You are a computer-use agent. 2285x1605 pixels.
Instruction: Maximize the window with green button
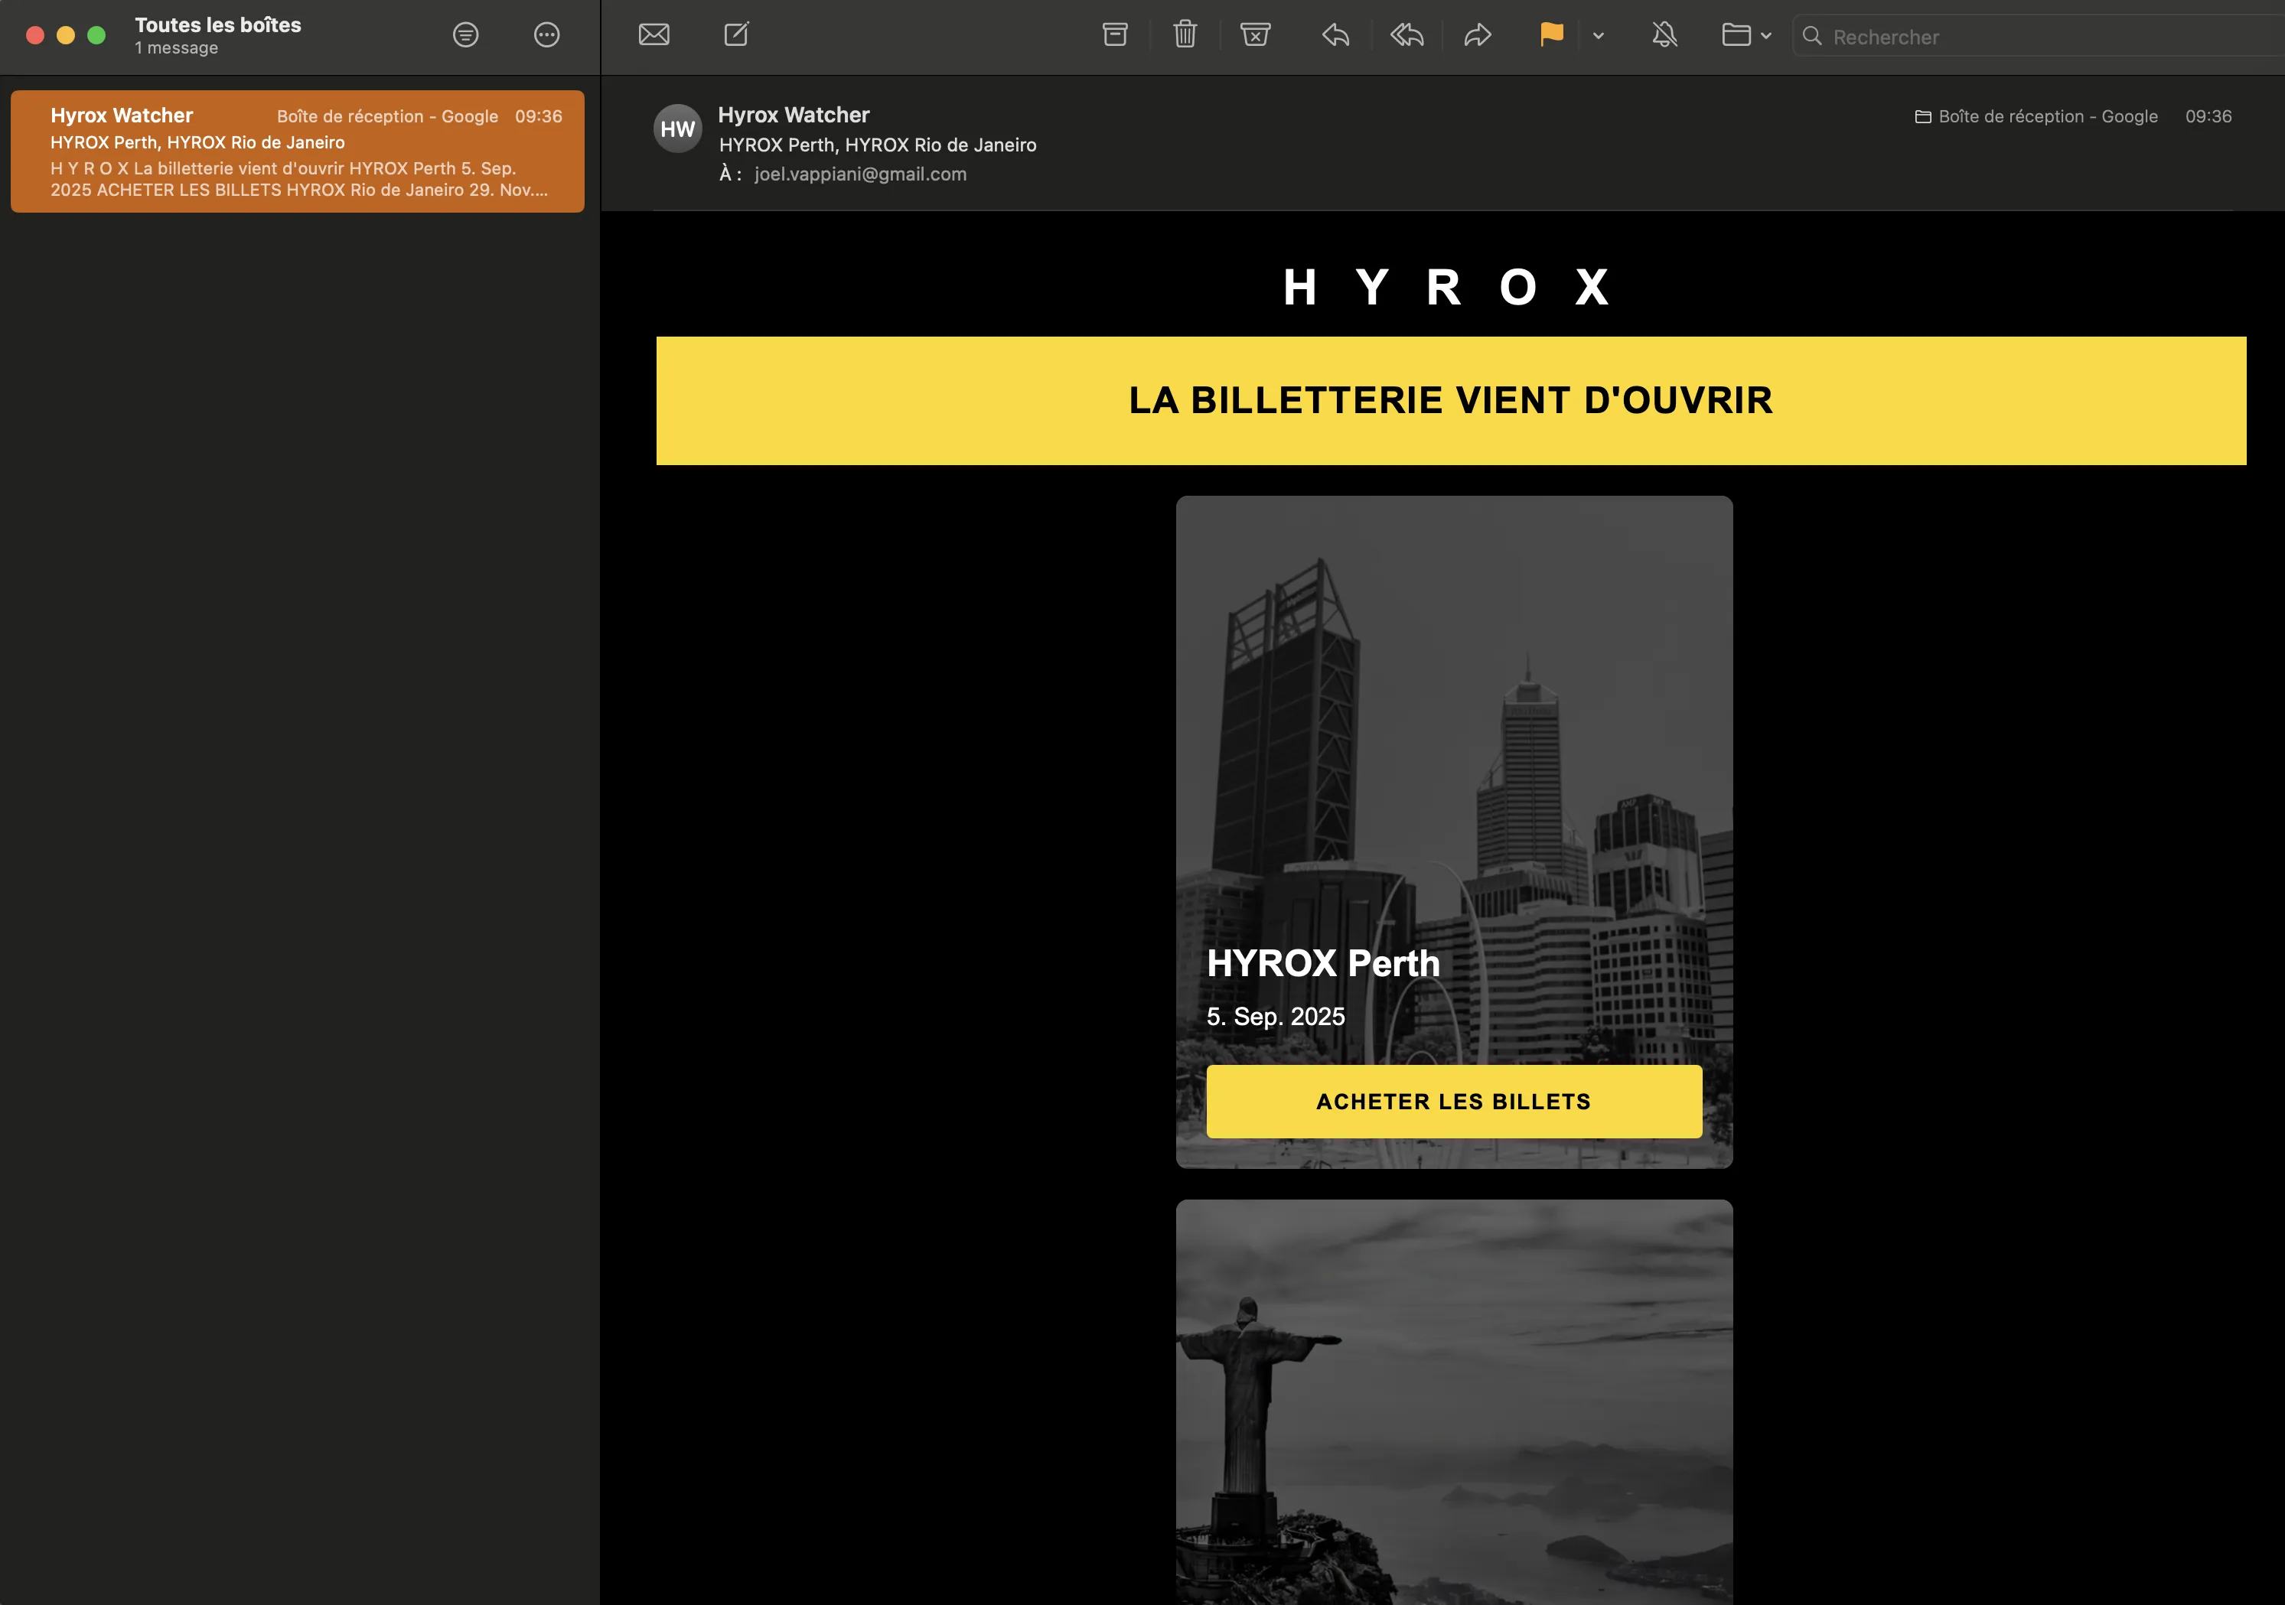[x=96, y=35]
